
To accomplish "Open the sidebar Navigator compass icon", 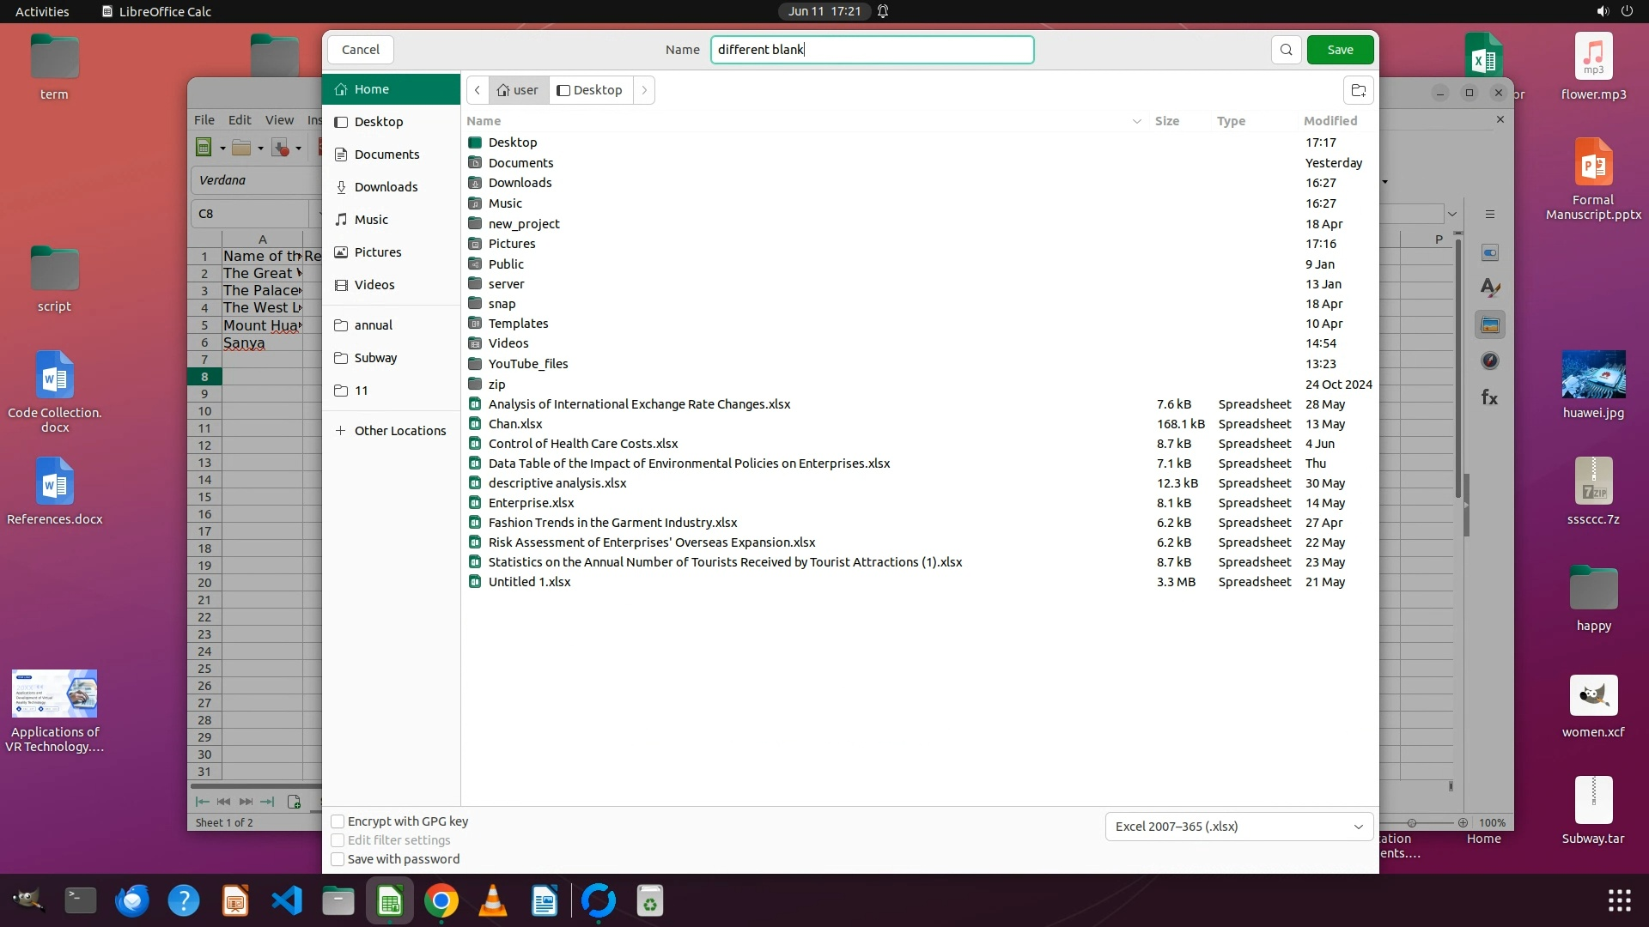I will [x=1490, y=361].
